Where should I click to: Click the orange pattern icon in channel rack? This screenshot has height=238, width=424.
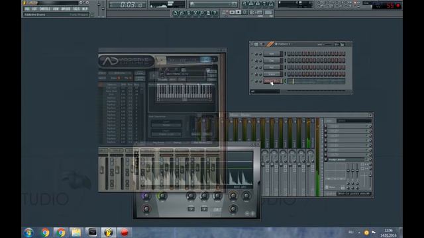point(270,44)
